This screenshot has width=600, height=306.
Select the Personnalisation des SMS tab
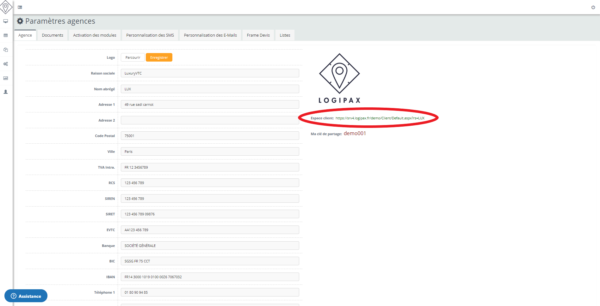click(150, 35)
